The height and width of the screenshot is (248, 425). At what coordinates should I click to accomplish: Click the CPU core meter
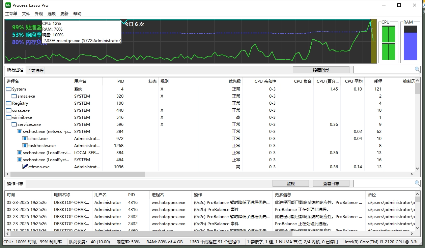click(x=388, y=42)
